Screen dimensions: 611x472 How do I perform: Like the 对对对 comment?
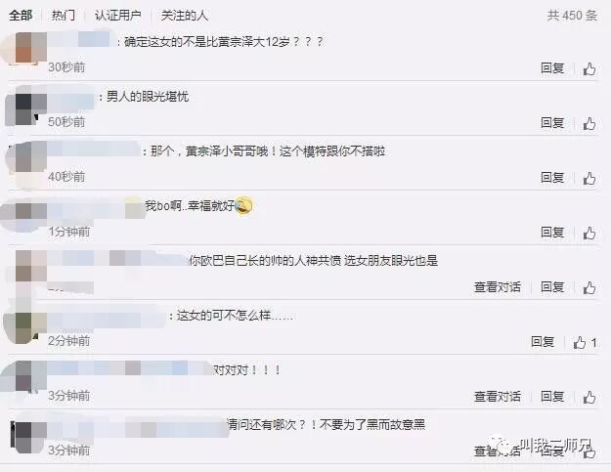[589, 397]
